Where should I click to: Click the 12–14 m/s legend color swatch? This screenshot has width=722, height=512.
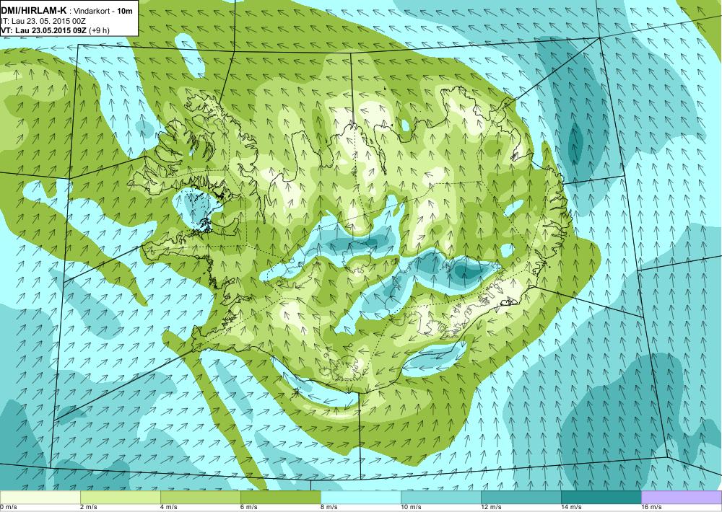tap(521, 498)
